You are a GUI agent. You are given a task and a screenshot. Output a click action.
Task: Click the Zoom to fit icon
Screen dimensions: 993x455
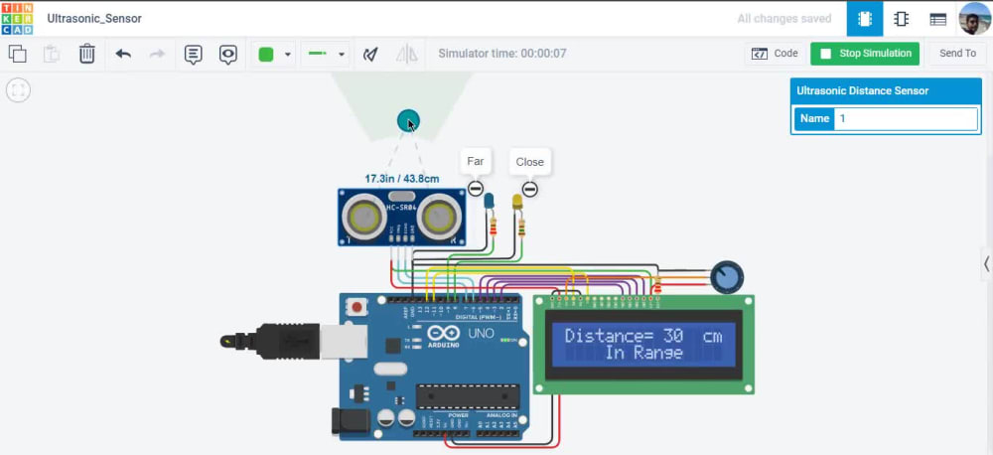pos(18,90)
